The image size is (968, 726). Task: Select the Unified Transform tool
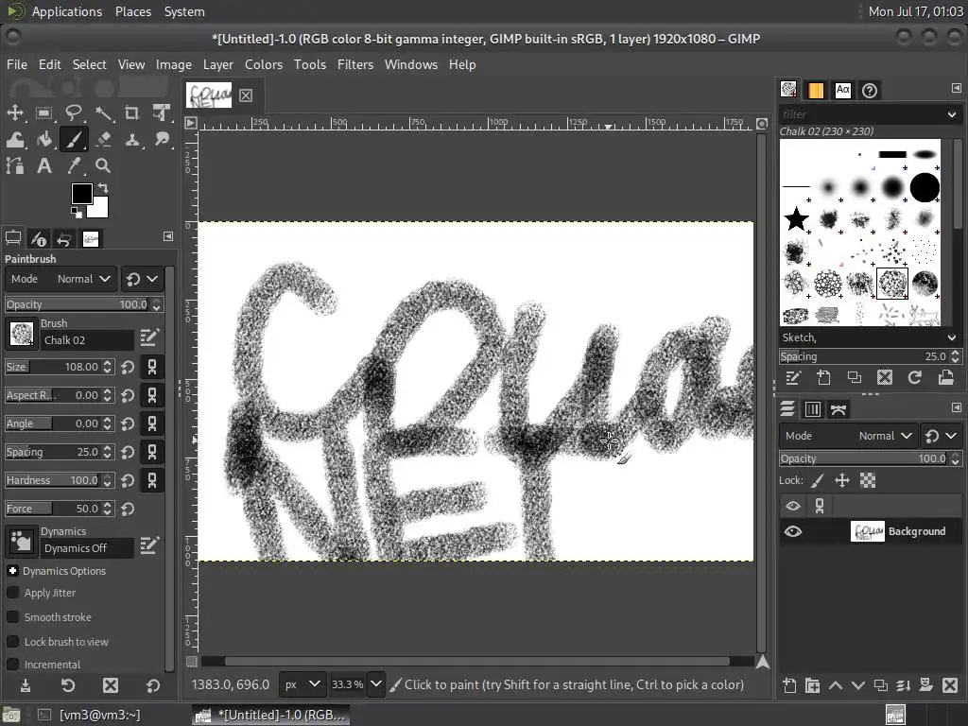click(x=162, y=113)
